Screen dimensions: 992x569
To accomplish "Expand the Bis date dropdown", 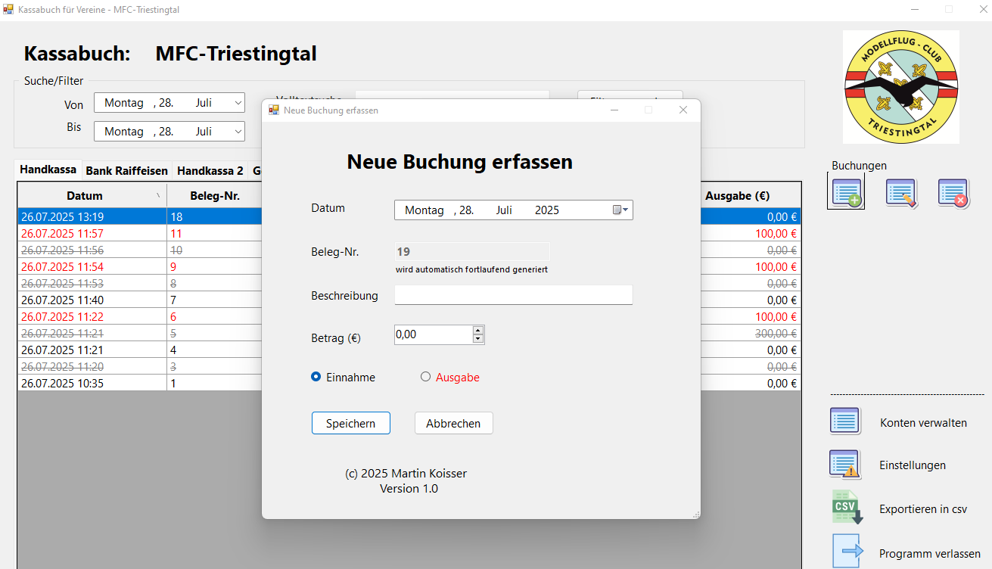I will pos(238,132).
